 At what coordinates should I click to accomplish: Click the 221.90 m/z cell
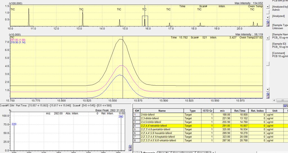coord(222,118)
